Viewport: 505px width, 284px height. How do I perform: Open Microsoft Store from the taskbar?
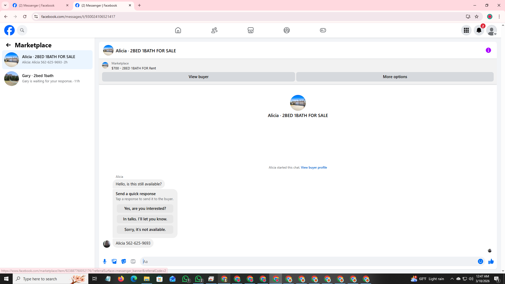pos(160,279)
